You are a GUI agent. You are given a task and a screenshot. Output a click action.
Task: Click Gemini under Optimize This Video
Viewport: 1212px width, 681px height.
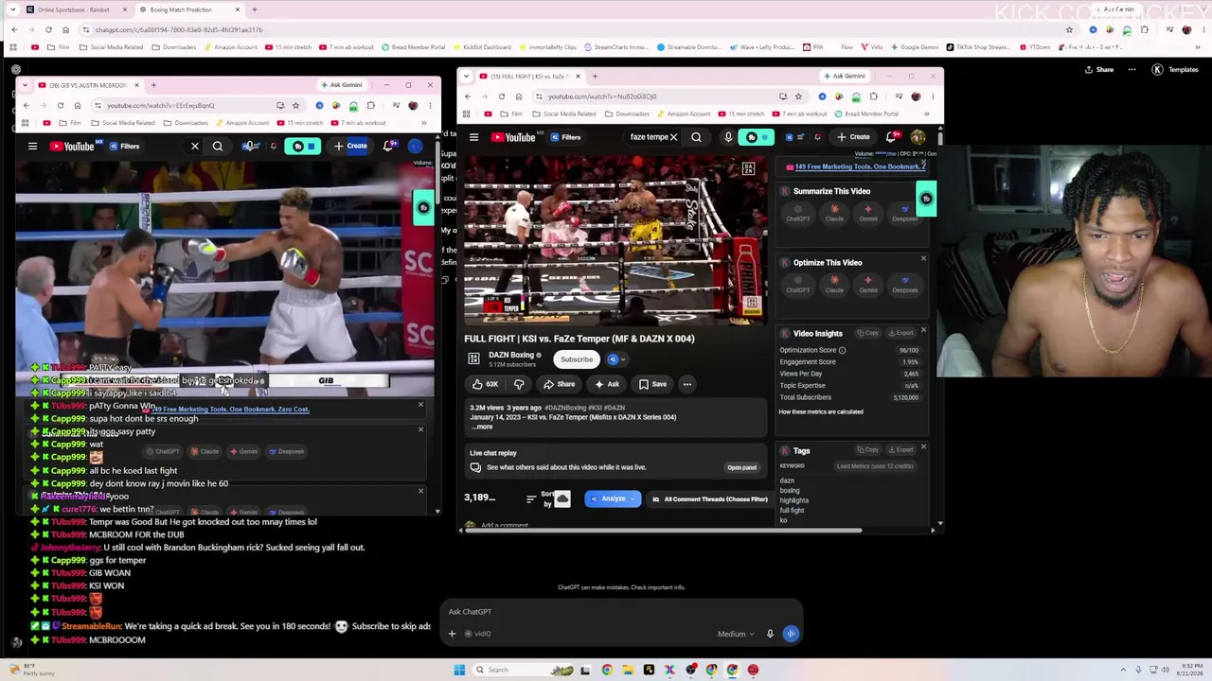click(x=868, y=285)
